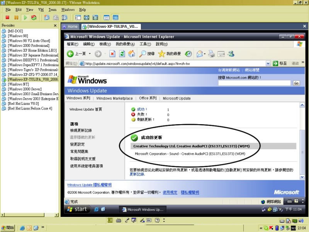
Task: Open the 常見問題集 link
Action: click(79, 151)
